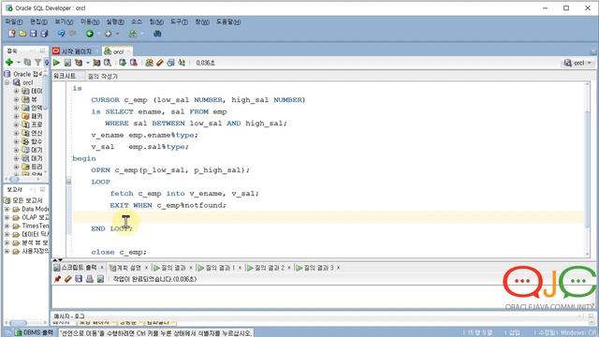Click the Commit icon in the worksheet toolbar
Image resolution: width=599 pixels, height=337 pixels.
click(123, 63)
